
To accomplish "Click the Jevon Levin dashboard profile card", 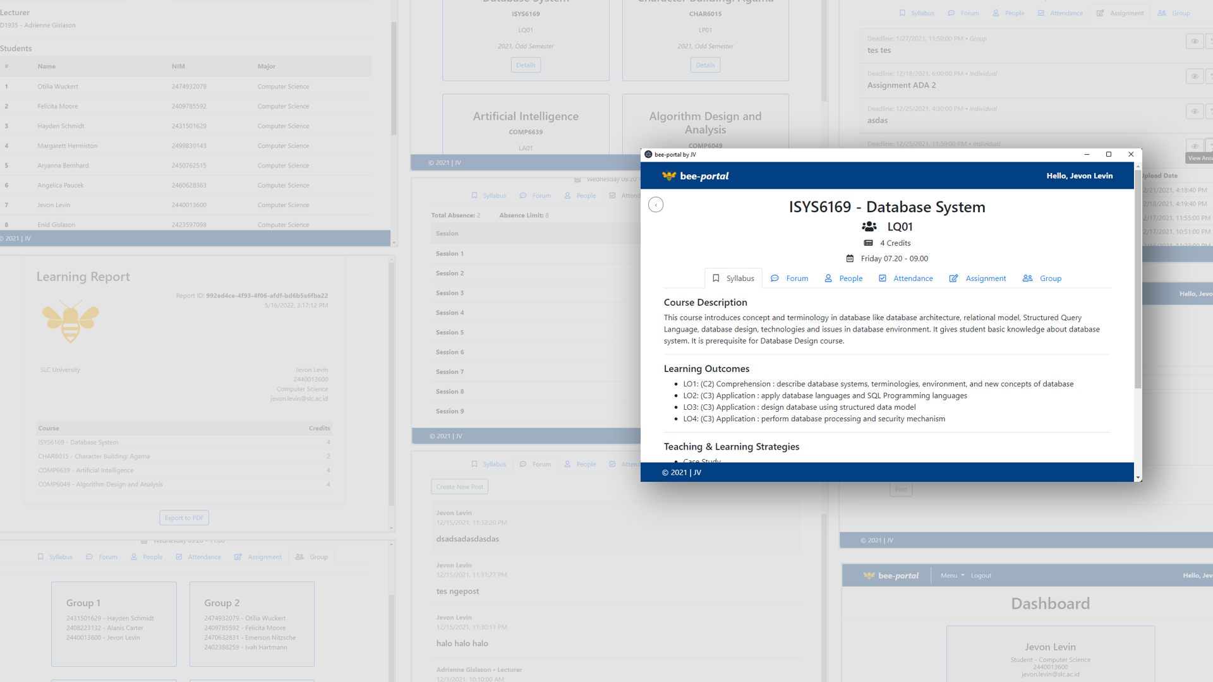I will [x=1050, y=654].
